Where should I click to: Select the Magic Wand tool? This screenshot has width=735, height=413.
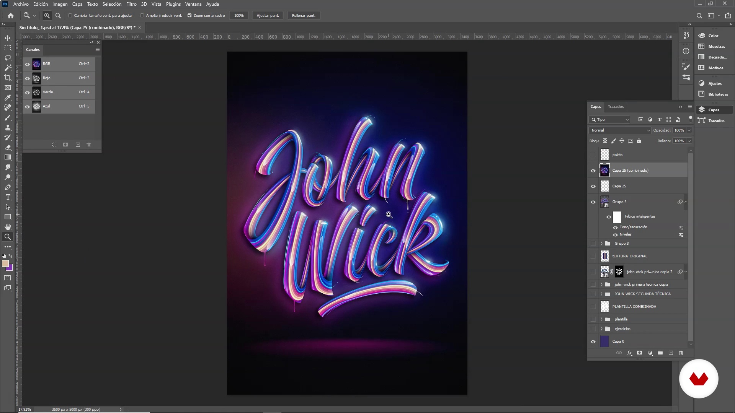coord(8,68)
